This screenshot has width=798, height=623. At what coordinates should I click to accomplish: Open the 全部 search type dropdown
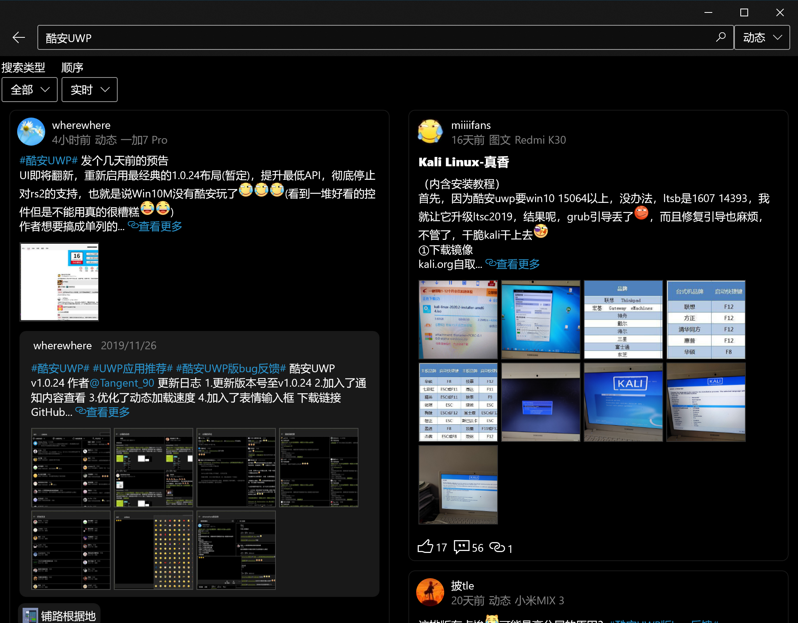[30, 90]
